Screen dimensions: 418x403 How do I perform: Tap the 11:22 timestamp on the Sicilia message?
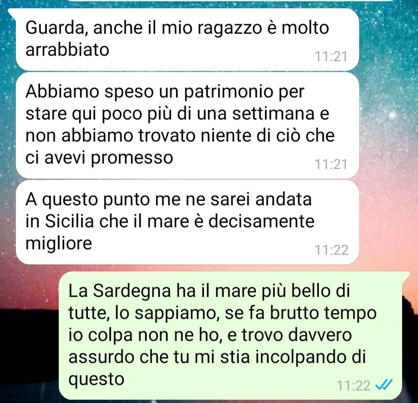point(331,250)
